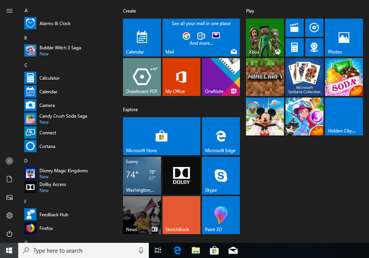The image size is (369, 258).
Task: Open the Xbox tile
Action: click(x=265, y=37)
